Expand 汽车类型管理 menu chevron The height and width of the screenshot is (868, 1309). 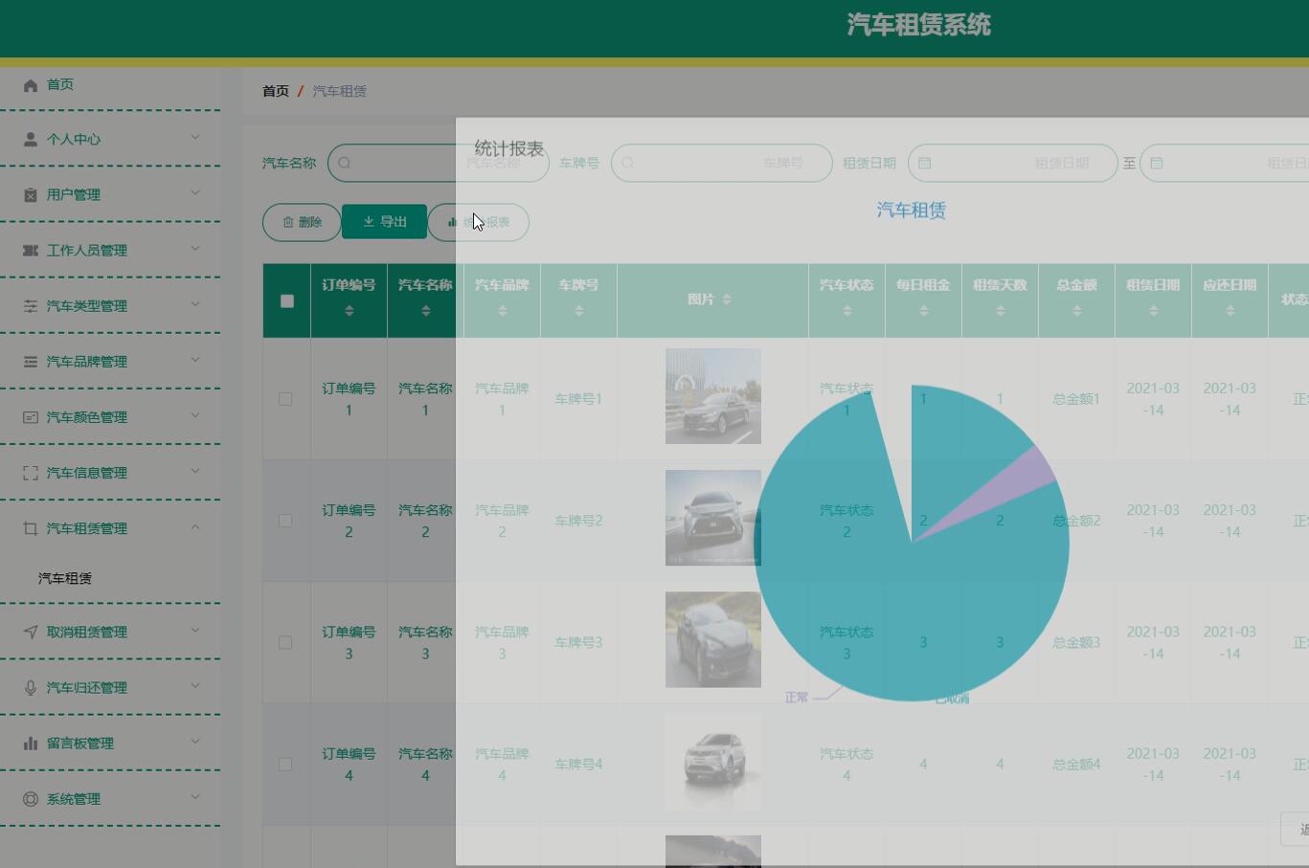(195, 304)
